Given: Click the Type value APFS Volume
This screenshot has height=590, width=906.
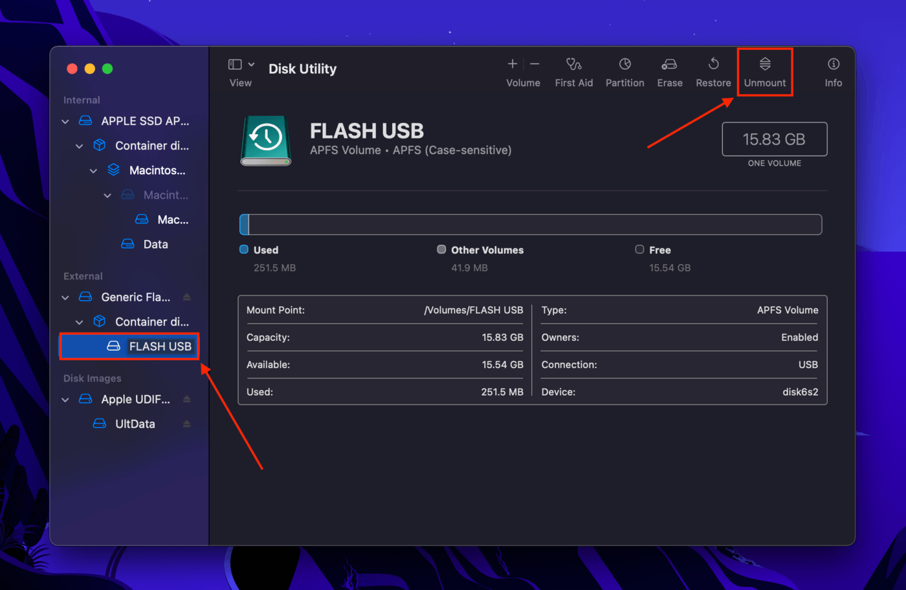Looking at the screenshot, I should (788, 310).
